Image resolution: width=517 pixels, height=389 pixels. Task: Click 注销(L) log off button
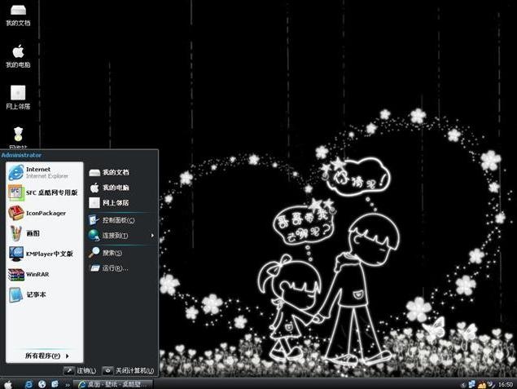pos(81,370)
